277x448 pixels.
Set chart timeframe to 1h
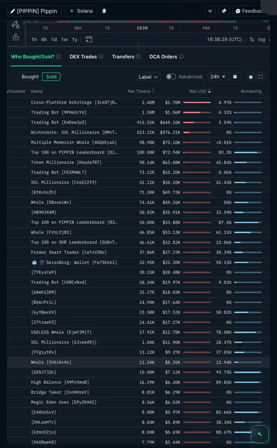click(34, 39)
